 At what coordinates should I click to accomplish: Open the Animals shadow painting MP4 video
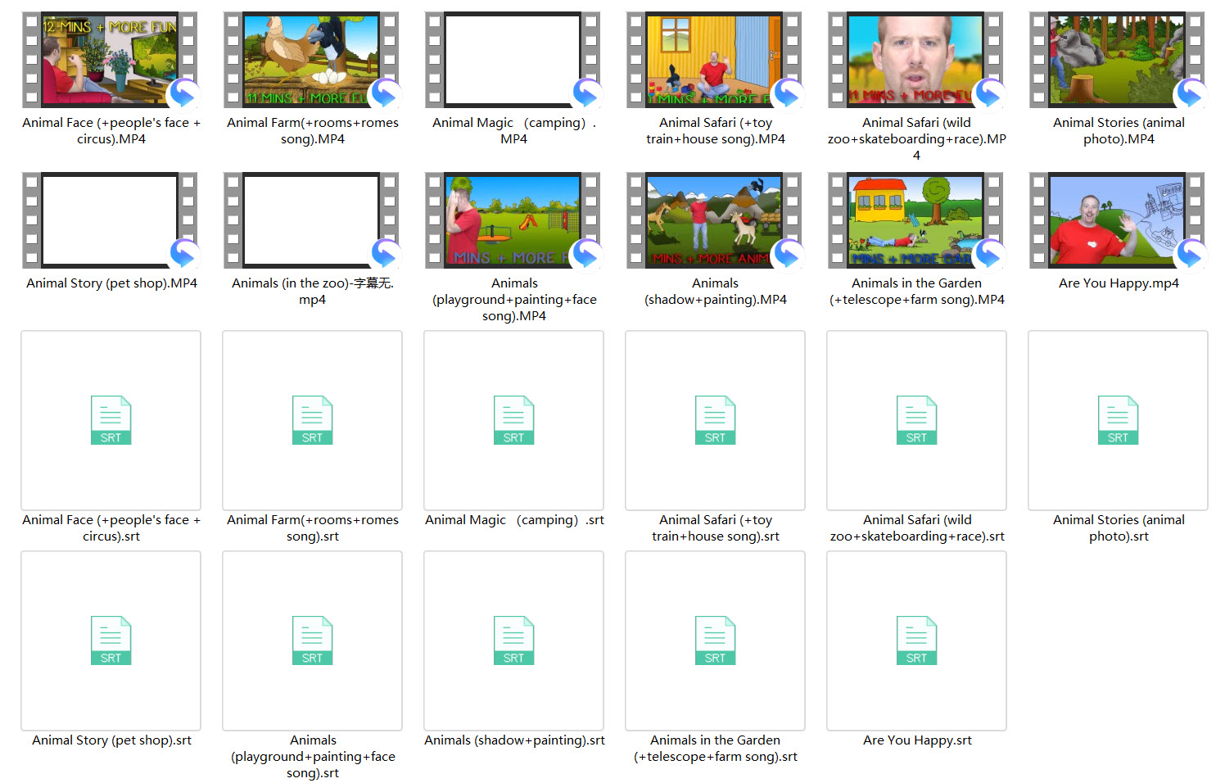click(x=715, y=220)
